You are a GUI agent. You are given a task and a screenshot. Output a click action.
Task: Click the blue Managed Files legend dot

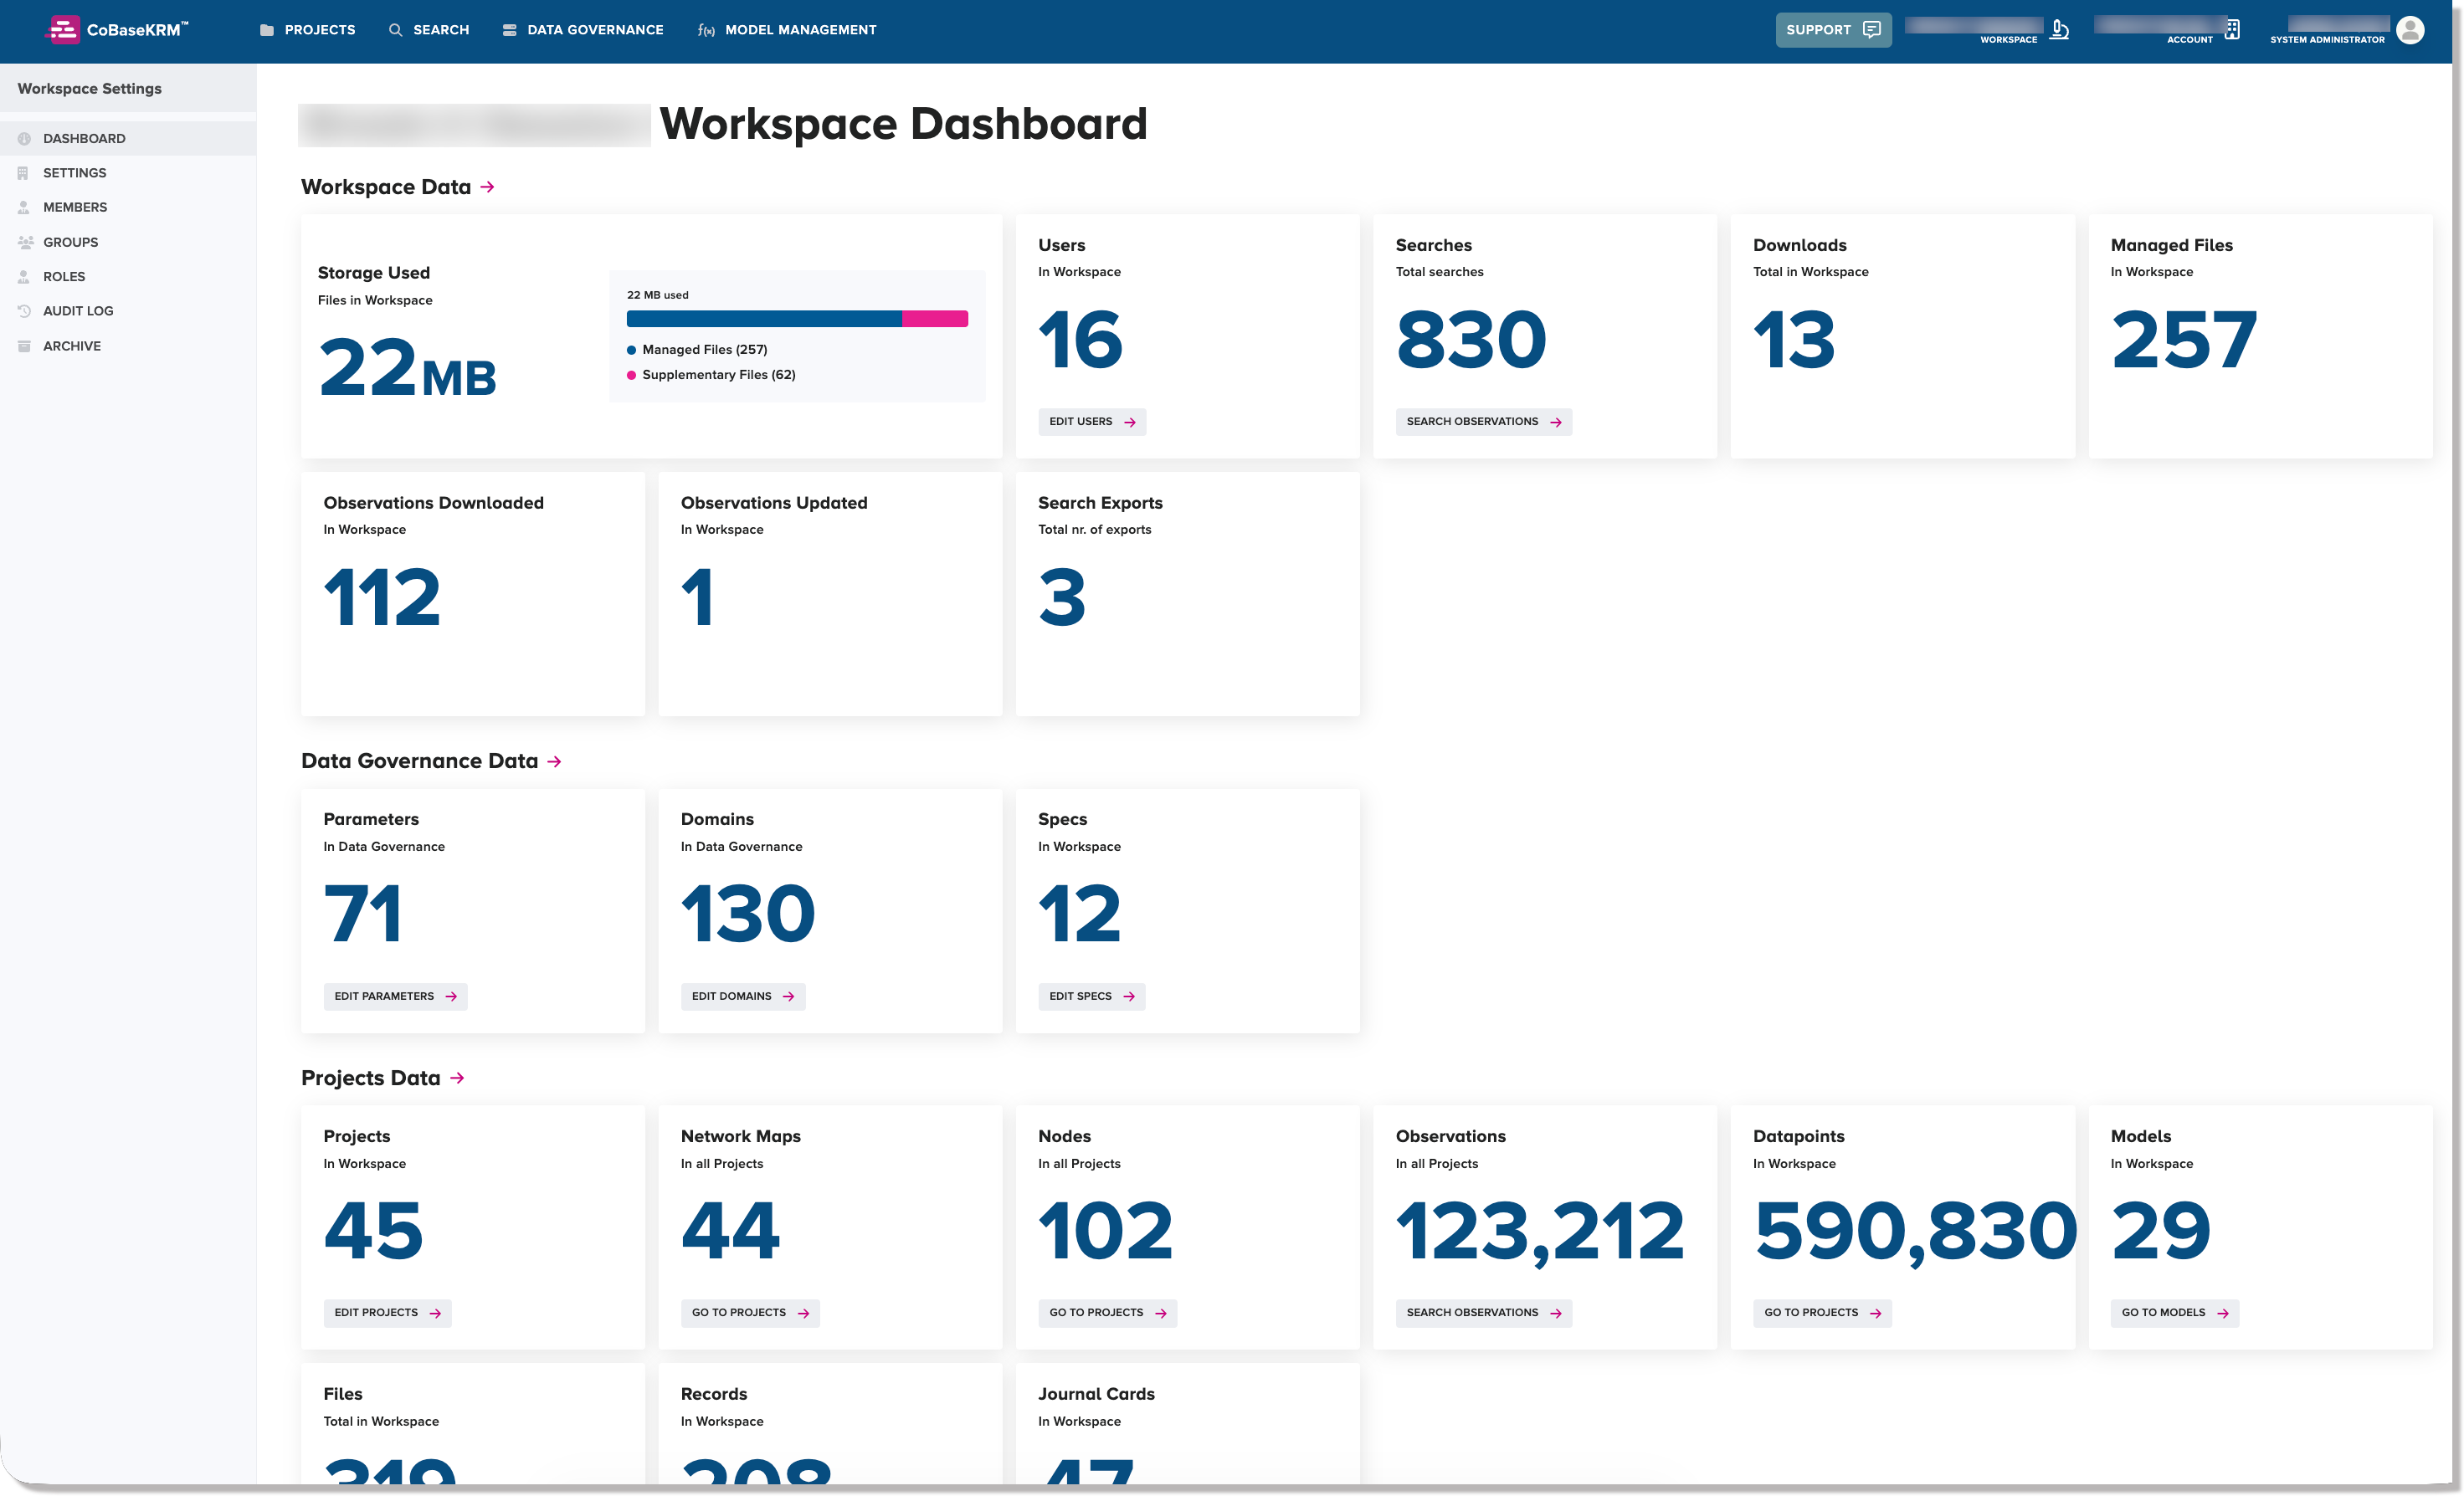(631, 350)
